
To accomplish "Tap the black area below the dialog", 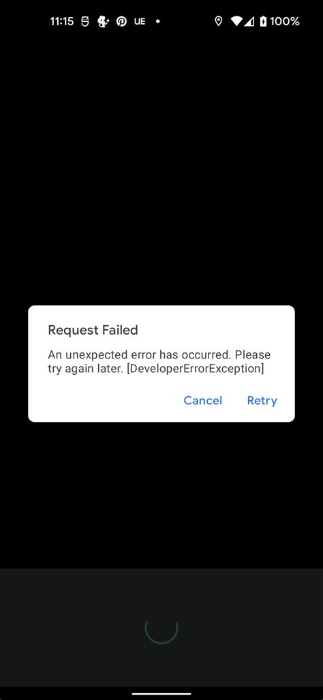I will click(161, 495).
